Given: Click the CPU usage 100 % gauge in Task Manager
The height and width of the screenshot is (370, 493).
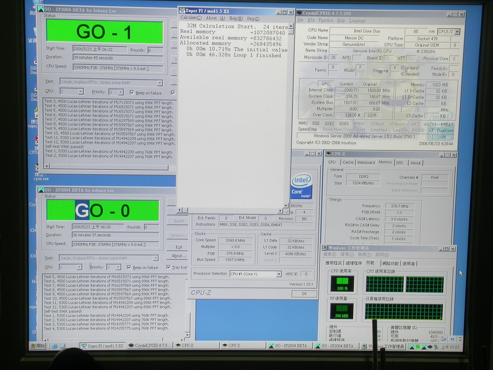Looking at the screenshot, I should tap(342, 283).
